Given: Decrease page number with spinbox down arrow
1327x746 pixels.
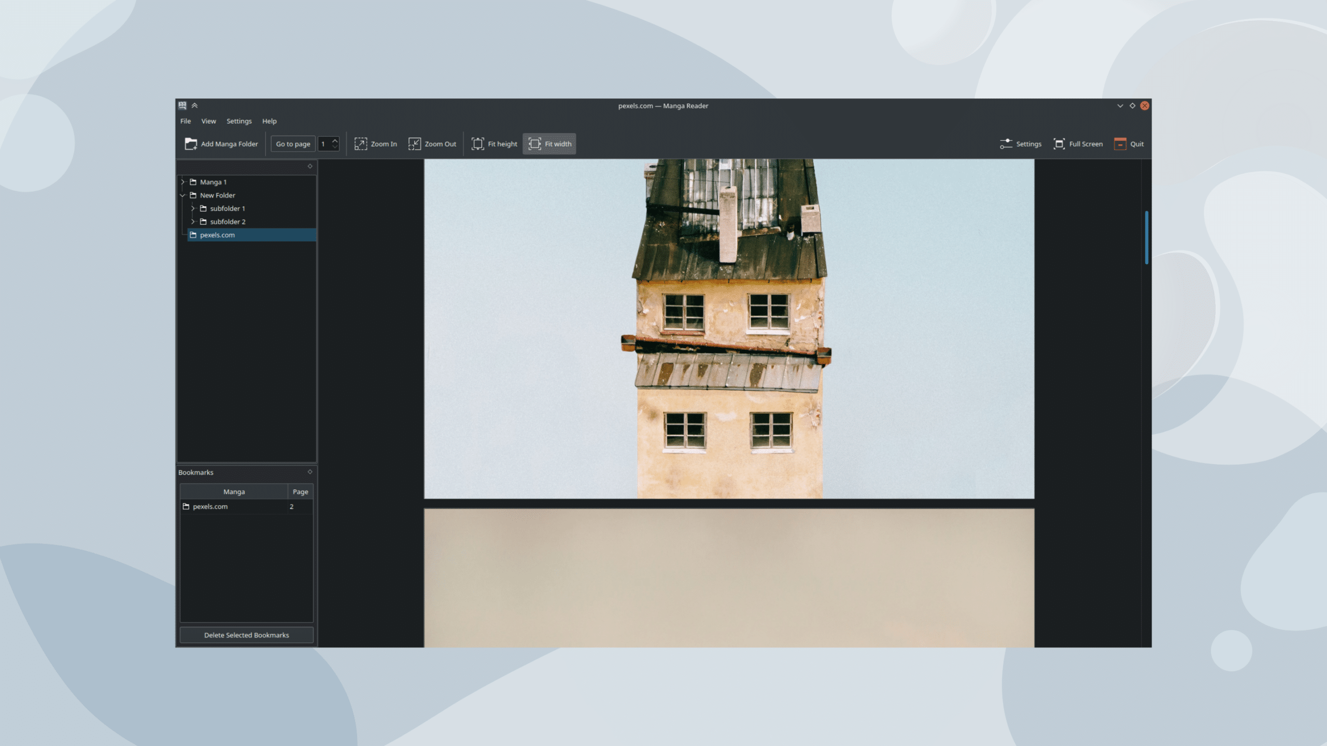Looking at the screenshot, I should click(335, 148).
